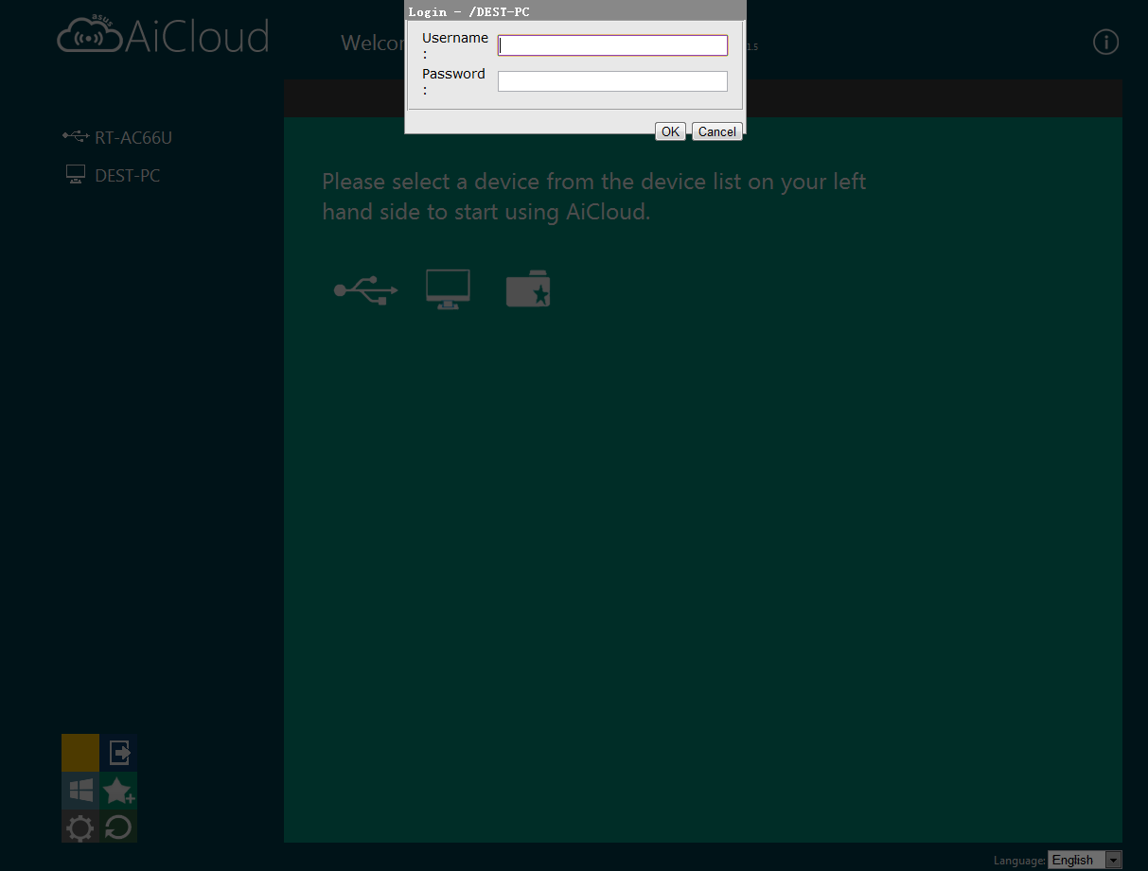Click the "Login - /DEST-PC" dialog title
1148x871 pixels.
pyautogui.click(x=468, y=11)
